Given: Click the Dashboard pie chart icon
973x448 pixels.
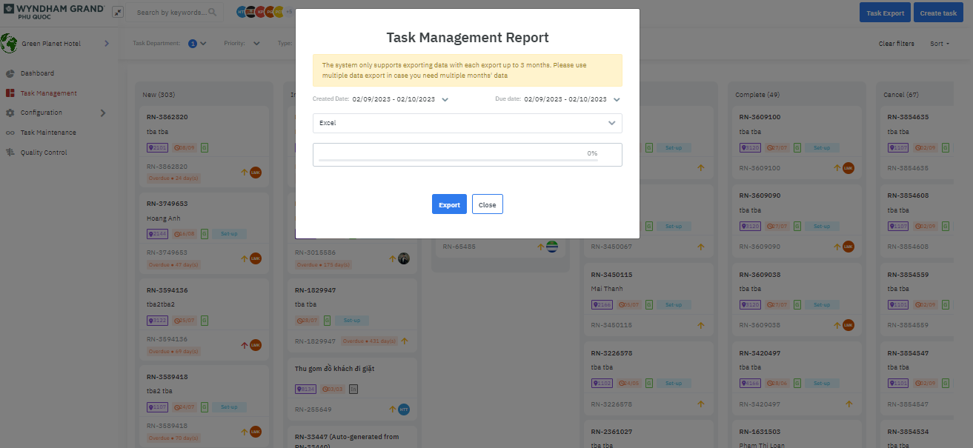Looking at the screenshot, I should 10,73.
